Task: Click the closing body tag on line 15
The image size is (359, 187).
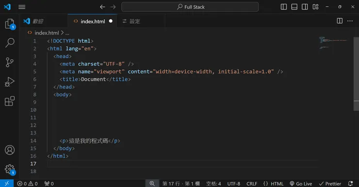Action: tap(64, 148)
